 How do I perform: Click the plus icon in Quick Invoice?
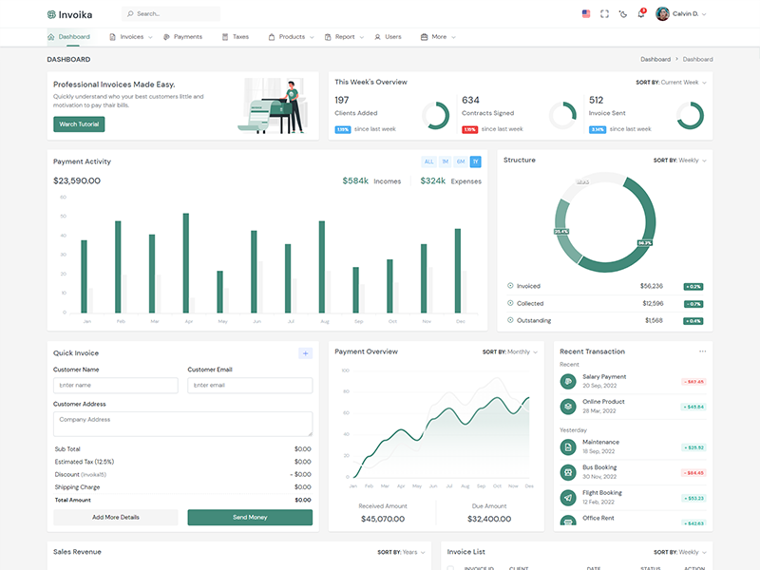click(x=305, y=353)
